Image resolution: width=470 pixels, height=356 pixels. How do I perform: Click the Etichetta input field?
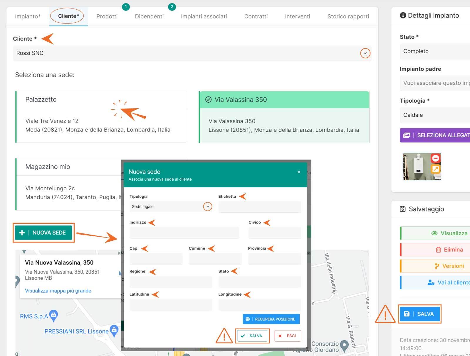[259, 207]
